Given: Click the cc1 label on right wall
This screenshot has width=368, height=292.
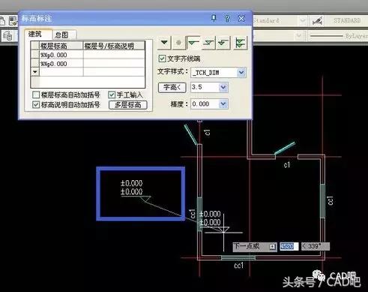Looking at the screenshot, I should 330,200.
